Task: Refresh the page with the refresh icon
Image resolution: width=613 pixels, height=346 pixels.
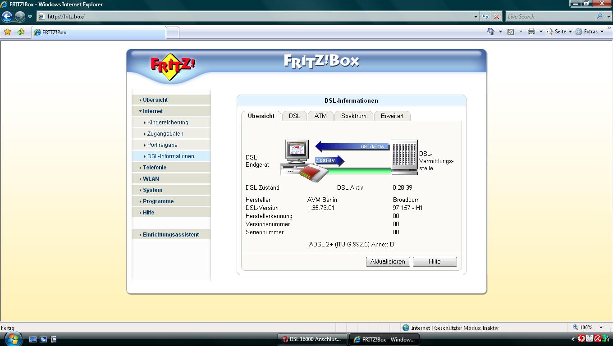Action: pyautogui.click(x=485, y=17)
